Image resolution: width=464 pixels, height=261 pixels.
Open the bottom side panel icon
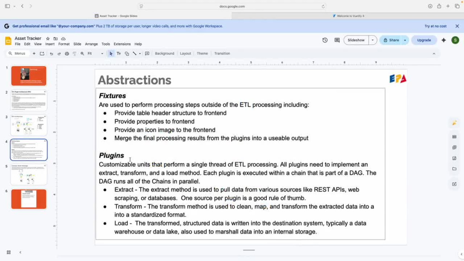(454, 184)
